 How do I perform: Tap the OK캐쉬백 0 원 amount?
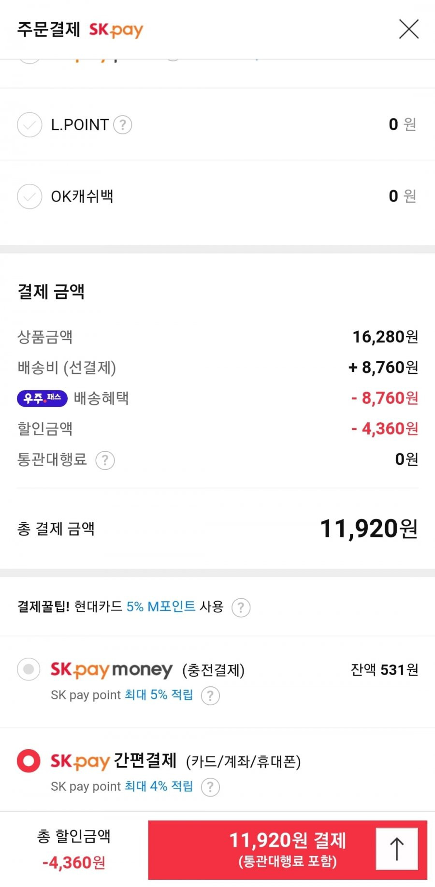coord(402,196)
